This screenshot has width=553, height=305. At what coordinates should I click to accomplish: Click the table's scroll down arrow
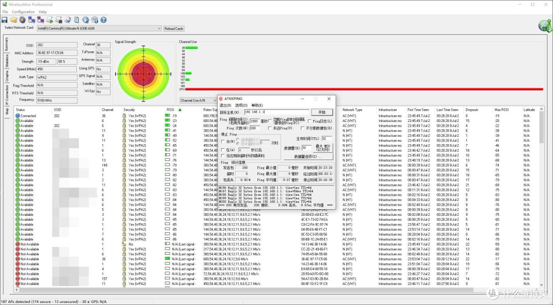[x=542, y=285]
